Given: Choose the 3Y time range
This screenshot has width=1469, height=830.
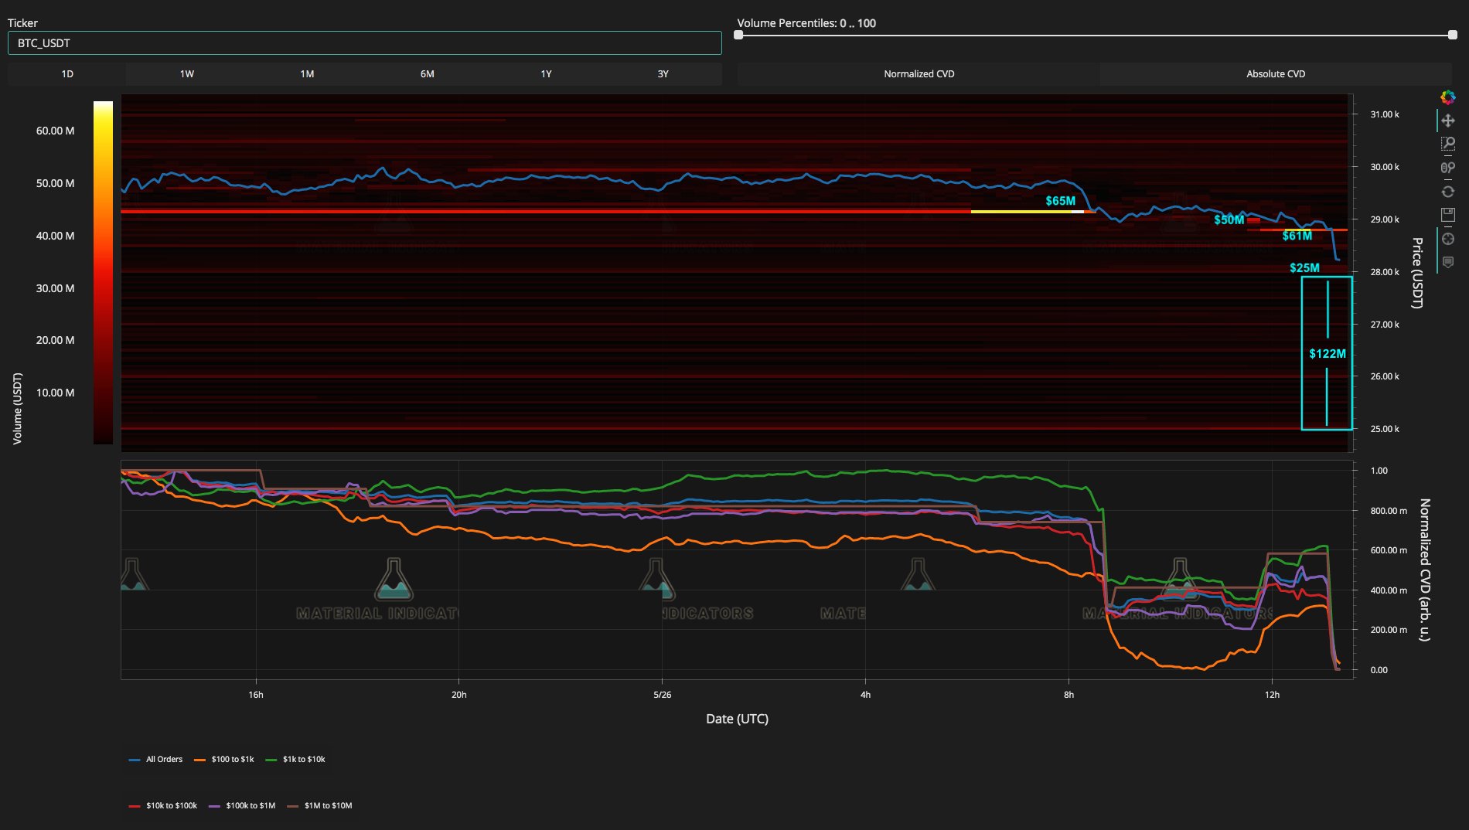Looking at the screenshot, I should click(x=663, y=74).
